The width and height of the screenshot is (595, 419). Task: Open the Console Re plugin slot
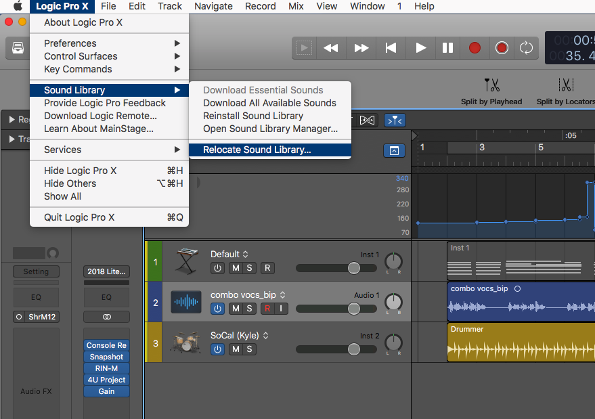[x=106, y=345]
